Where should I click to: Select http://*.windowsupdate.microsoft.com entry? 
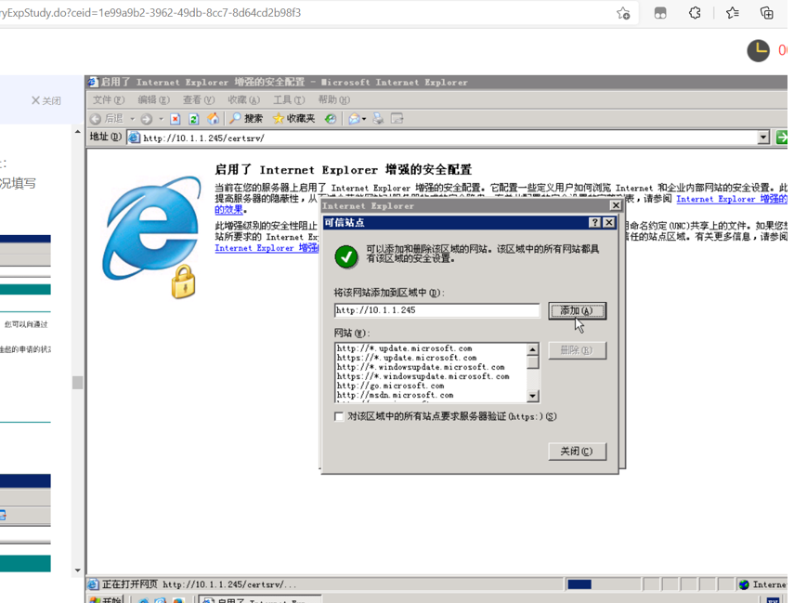tap(421, 367)
